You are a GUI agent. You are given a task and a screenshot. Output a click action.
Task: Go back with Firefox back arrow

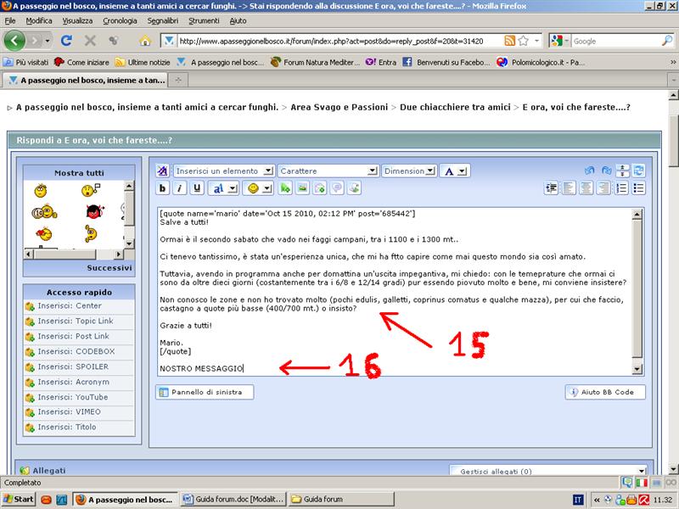pos(14,41)
